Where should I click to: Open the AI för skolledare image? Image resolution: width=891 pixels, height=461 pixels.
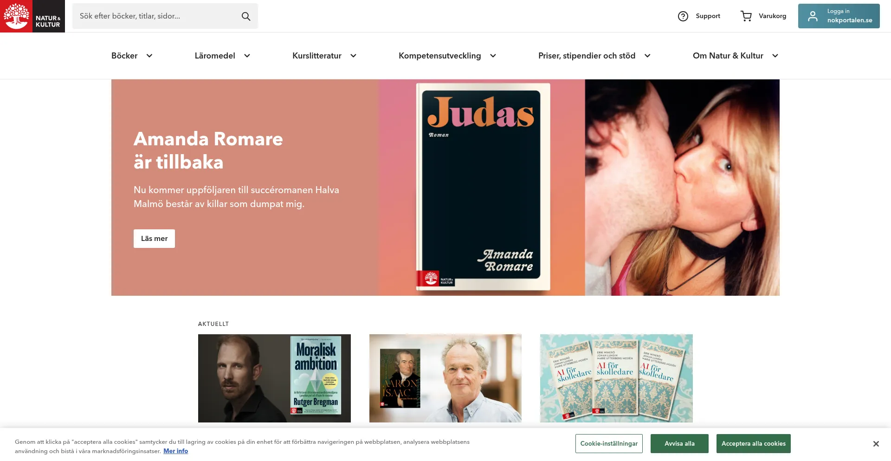(x=616, y=378)
